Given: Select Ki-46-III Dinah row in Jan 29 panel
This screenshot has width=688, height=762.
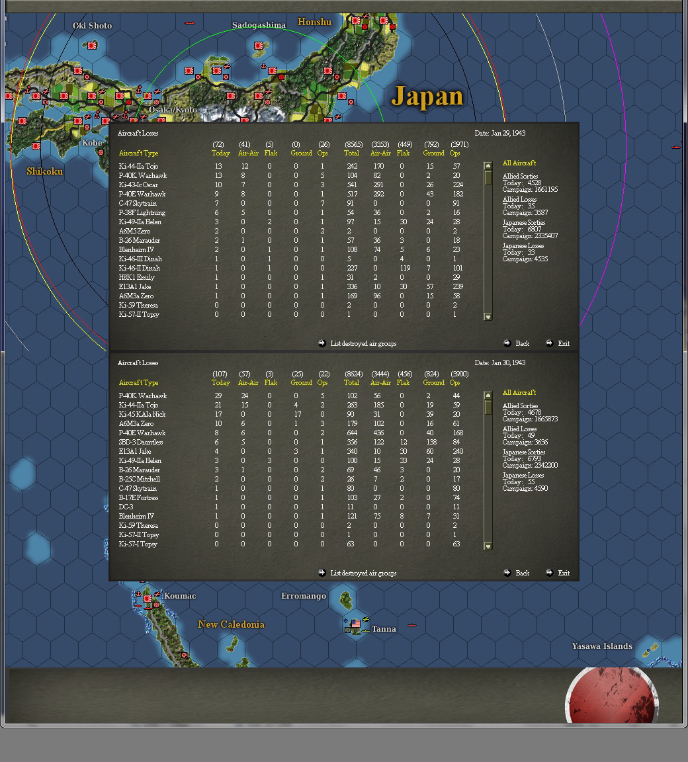Looking at the screenshot, I should (292, 259).
